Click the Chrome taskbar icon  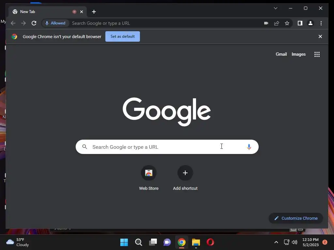point(181,242)
